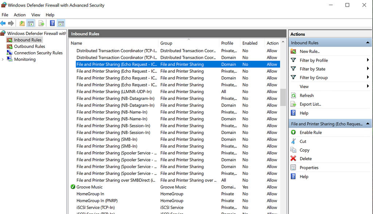
Task: Click the blue Help toolbar icon
Action: pyautogui.click(x=52, y=23)
